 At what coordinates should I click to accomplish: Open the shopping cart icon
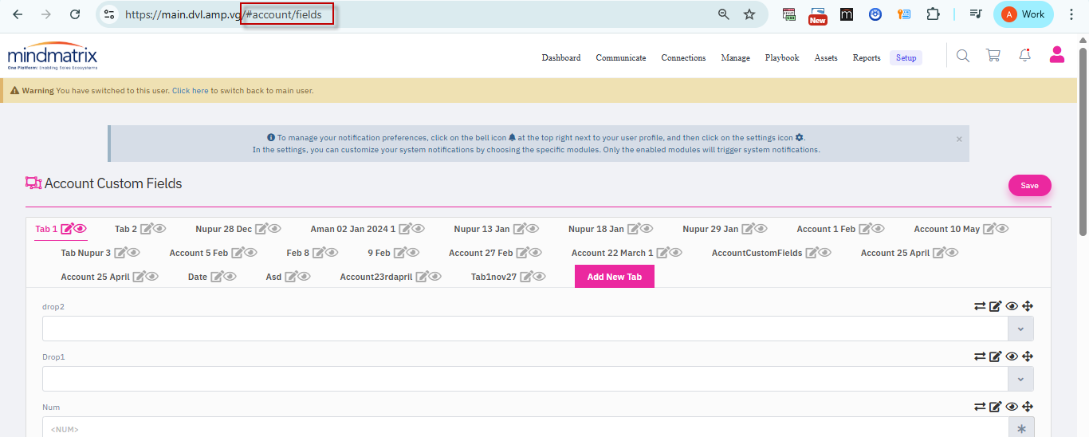point(993,56)
